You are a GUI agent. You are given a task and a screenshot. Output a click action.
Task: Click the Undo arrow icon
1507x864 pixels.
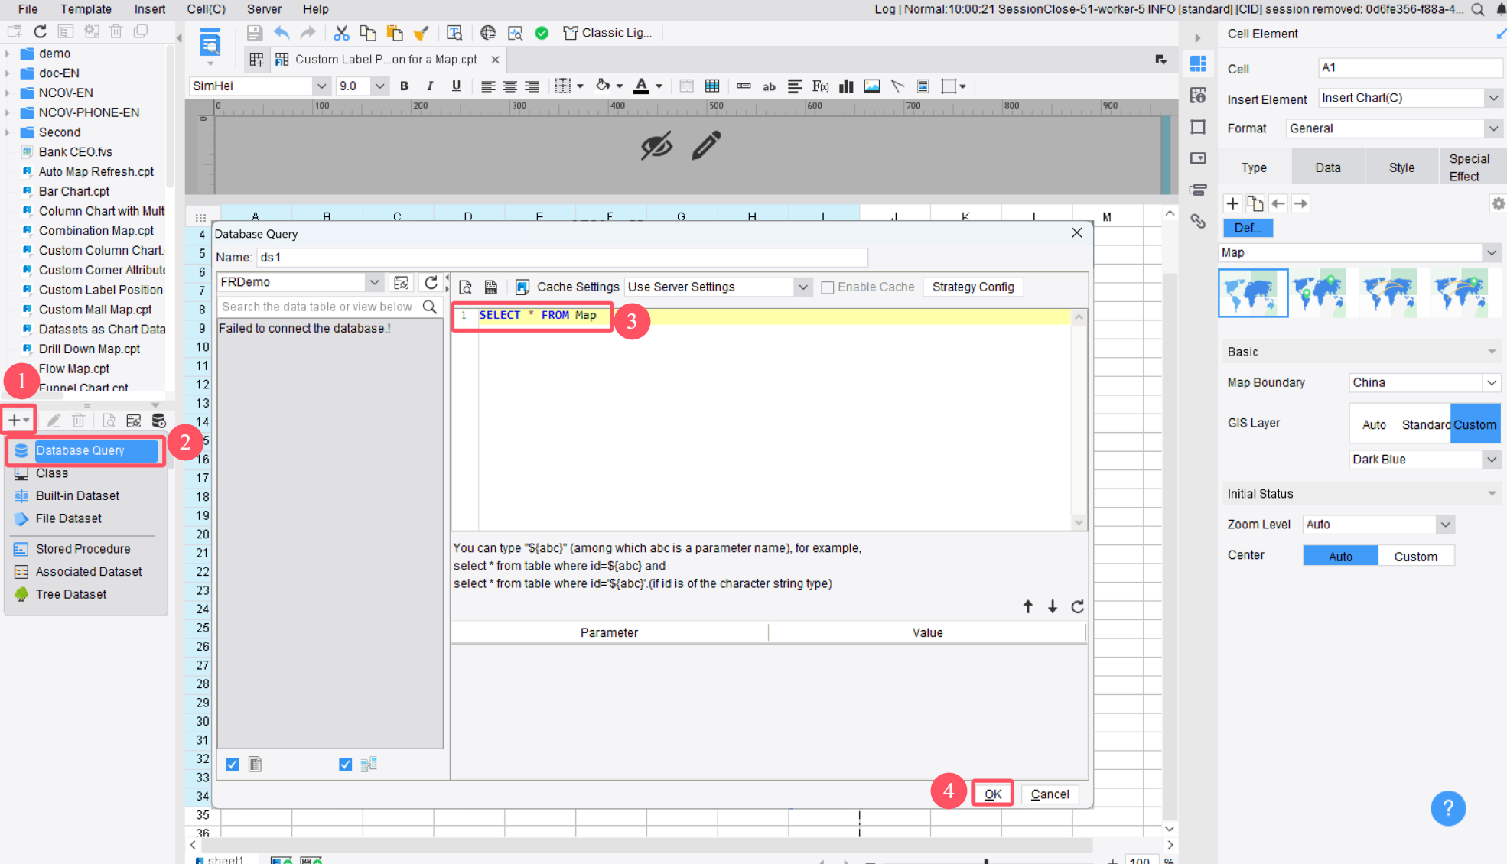282,33
